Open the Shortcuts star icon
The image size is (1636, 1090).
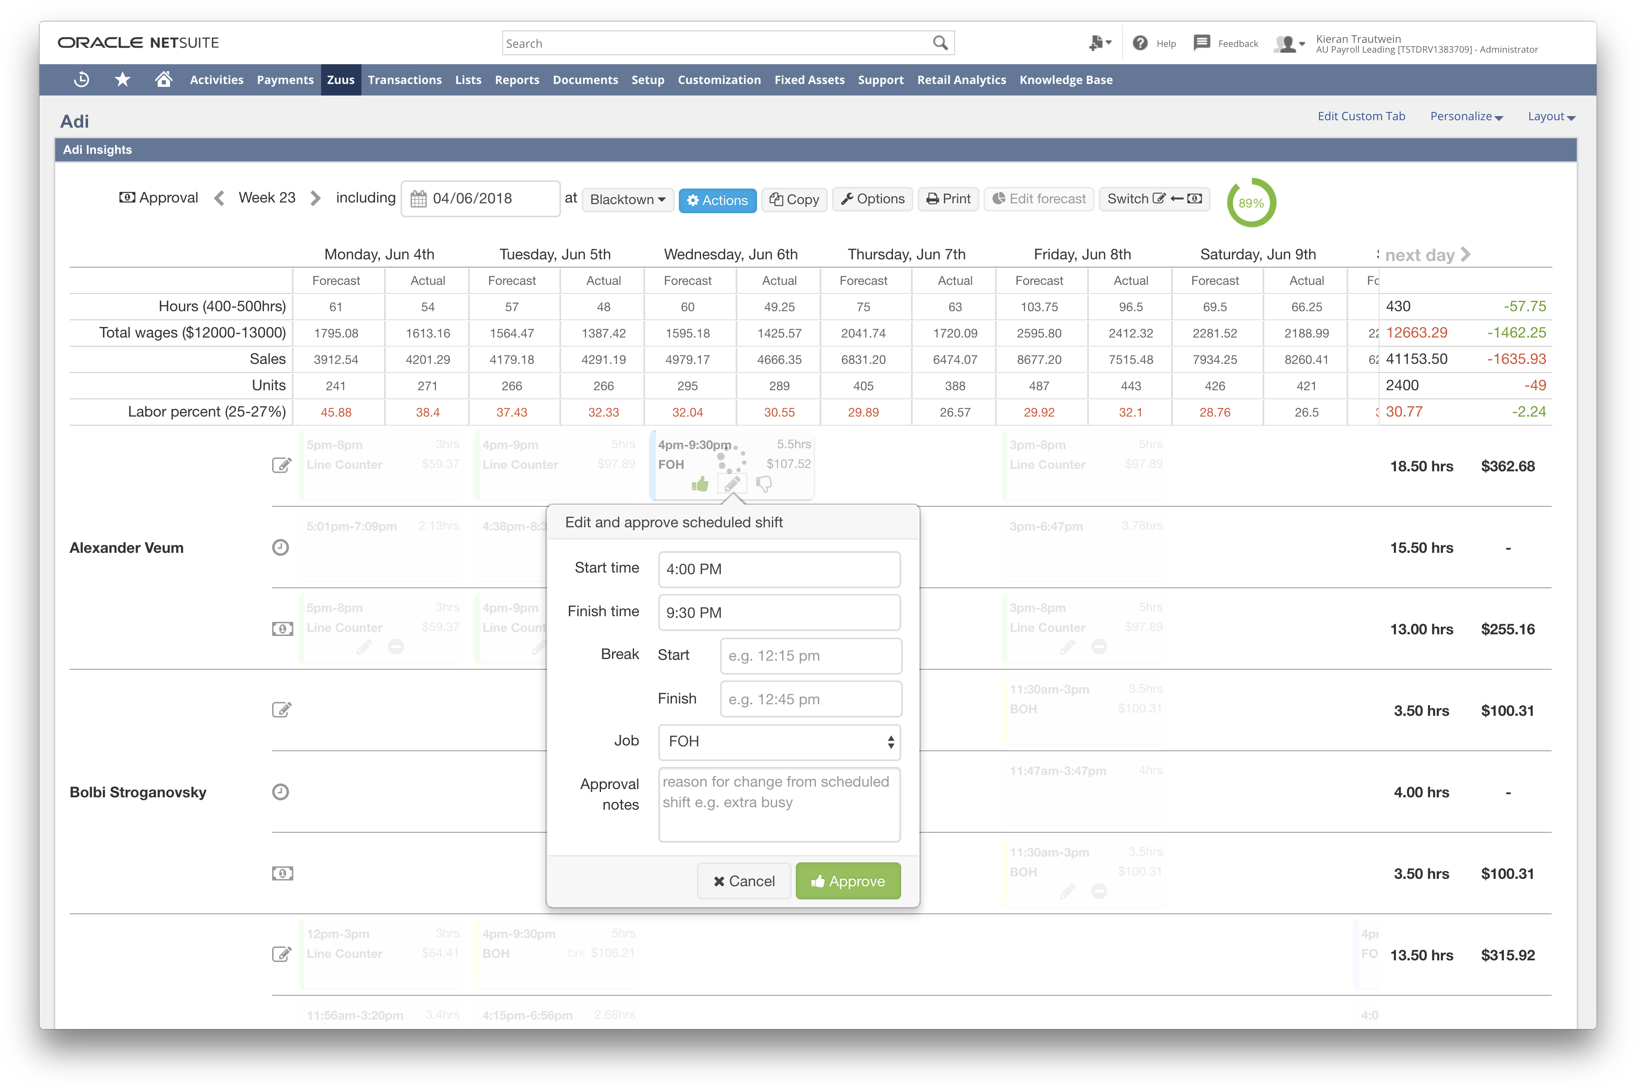coord(122,79)
